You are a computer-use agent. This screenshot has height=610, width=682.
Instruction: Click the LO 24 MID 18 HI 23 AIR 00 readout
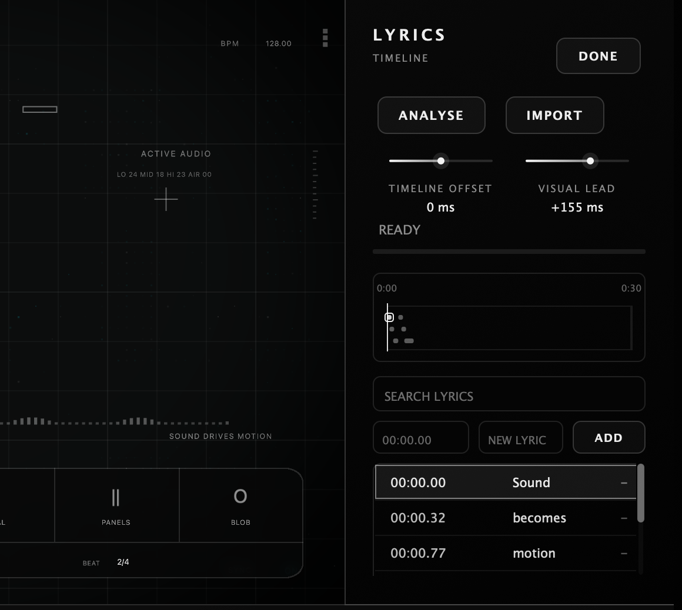click(x=165, y=175)
